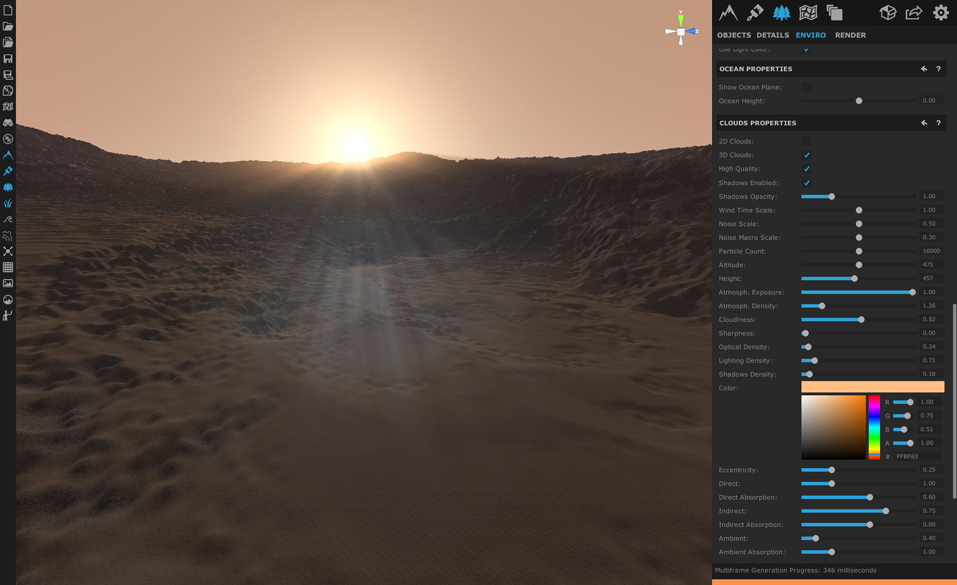Select the Terrain mountain tool in top panel
This screenshot has width=957, height=585.
click(728, 12)
